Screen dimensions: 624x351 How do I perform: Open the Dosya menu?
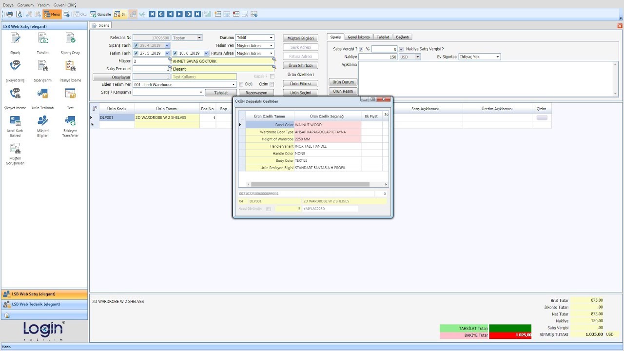[8, 4]
